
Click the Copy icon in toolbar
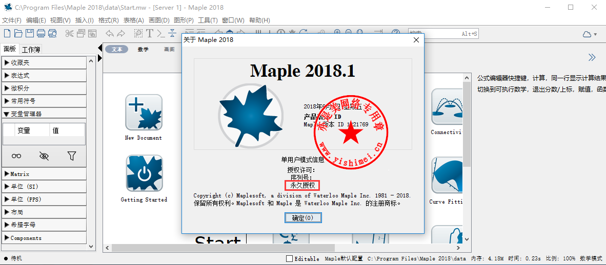[81, 34]
